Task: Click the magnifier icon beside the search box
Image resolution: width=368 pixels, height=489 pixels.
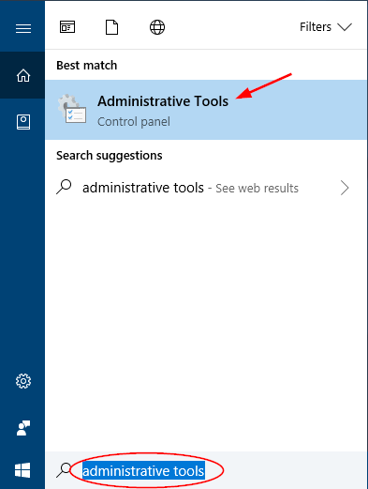Action: (64, 470)
